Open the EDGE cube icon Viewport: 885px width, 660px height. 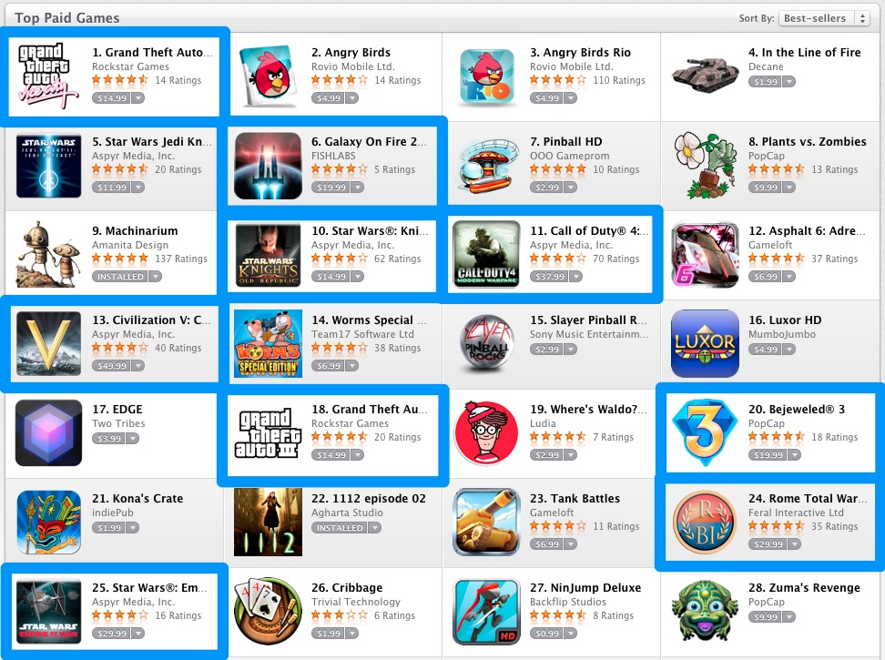click(48, 432)
